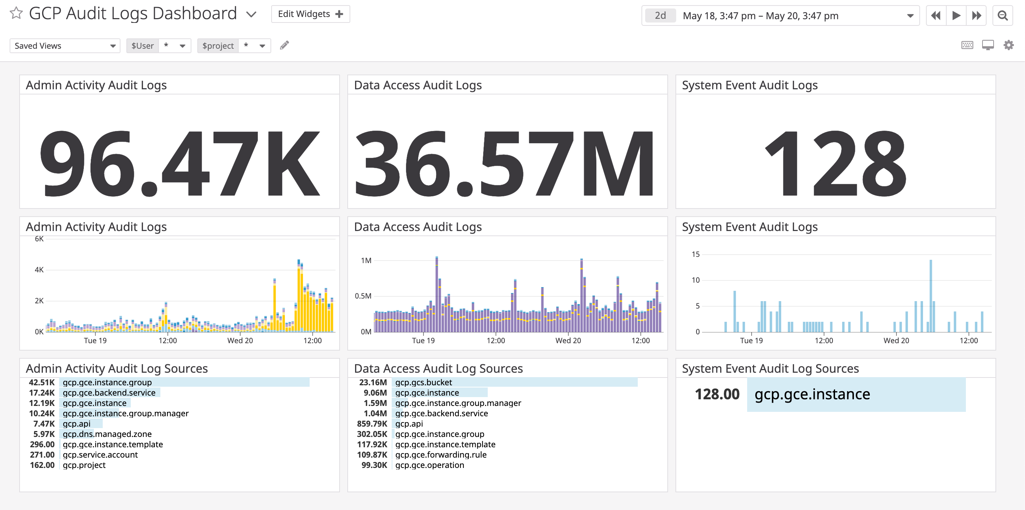Open gcp.gcs.bucket in Data Access Audit Log Sources

coord(423,382)
